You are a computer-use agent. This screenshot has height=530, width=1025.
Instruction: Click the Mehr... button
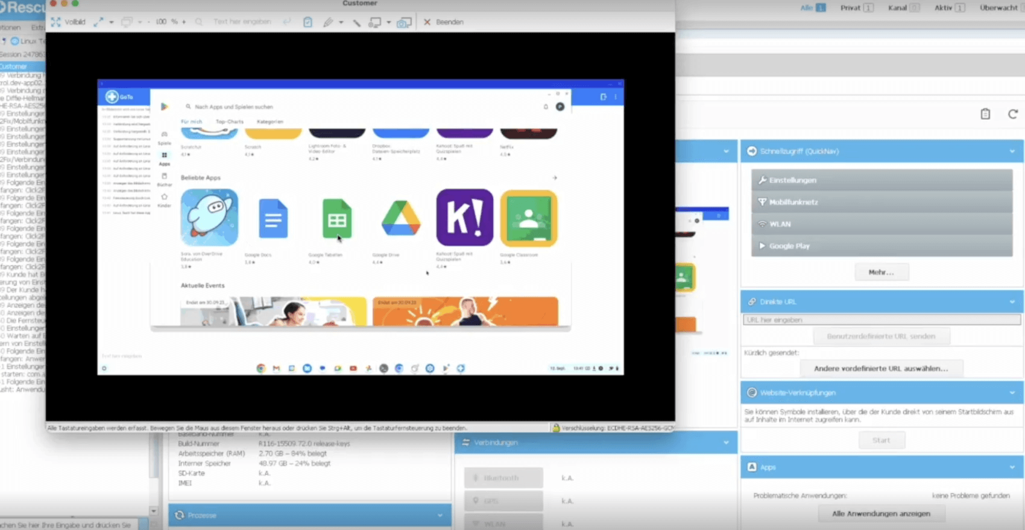881,272
